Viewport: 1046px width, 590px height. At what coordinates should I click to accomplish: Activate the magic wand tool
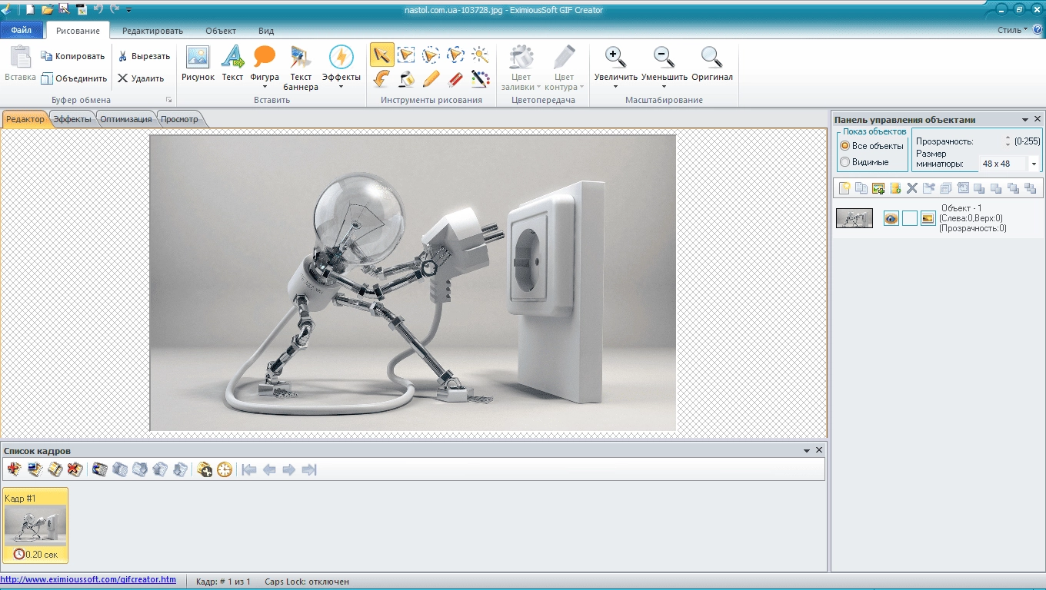click(x=480, y=55)
